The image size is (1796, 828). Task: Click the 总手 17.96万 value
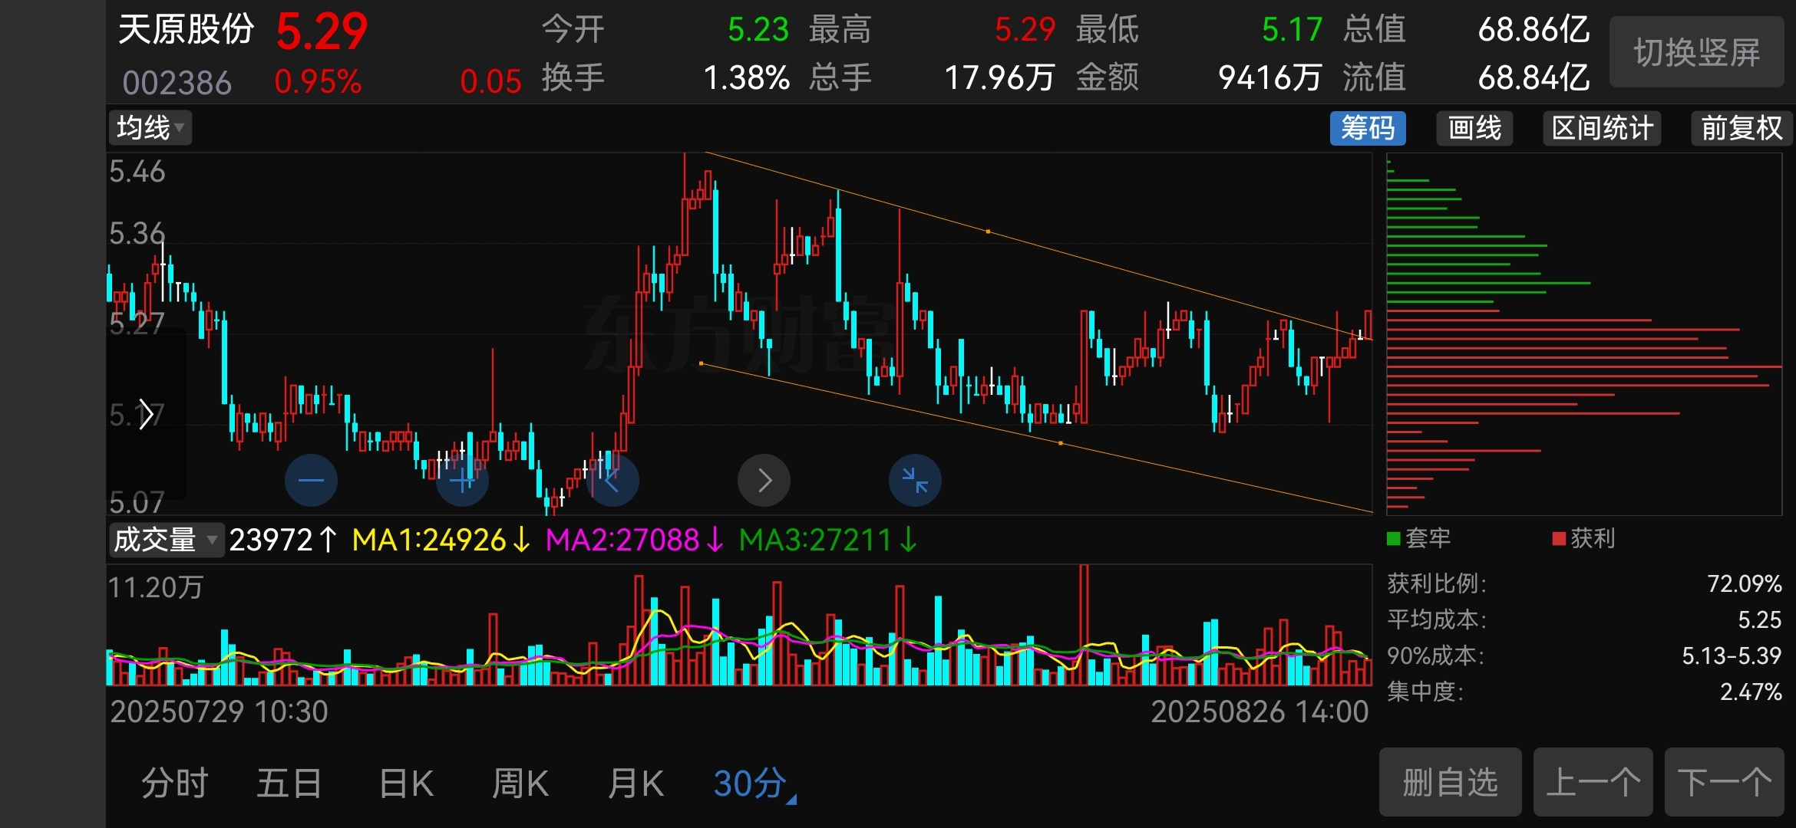point(999,77)
